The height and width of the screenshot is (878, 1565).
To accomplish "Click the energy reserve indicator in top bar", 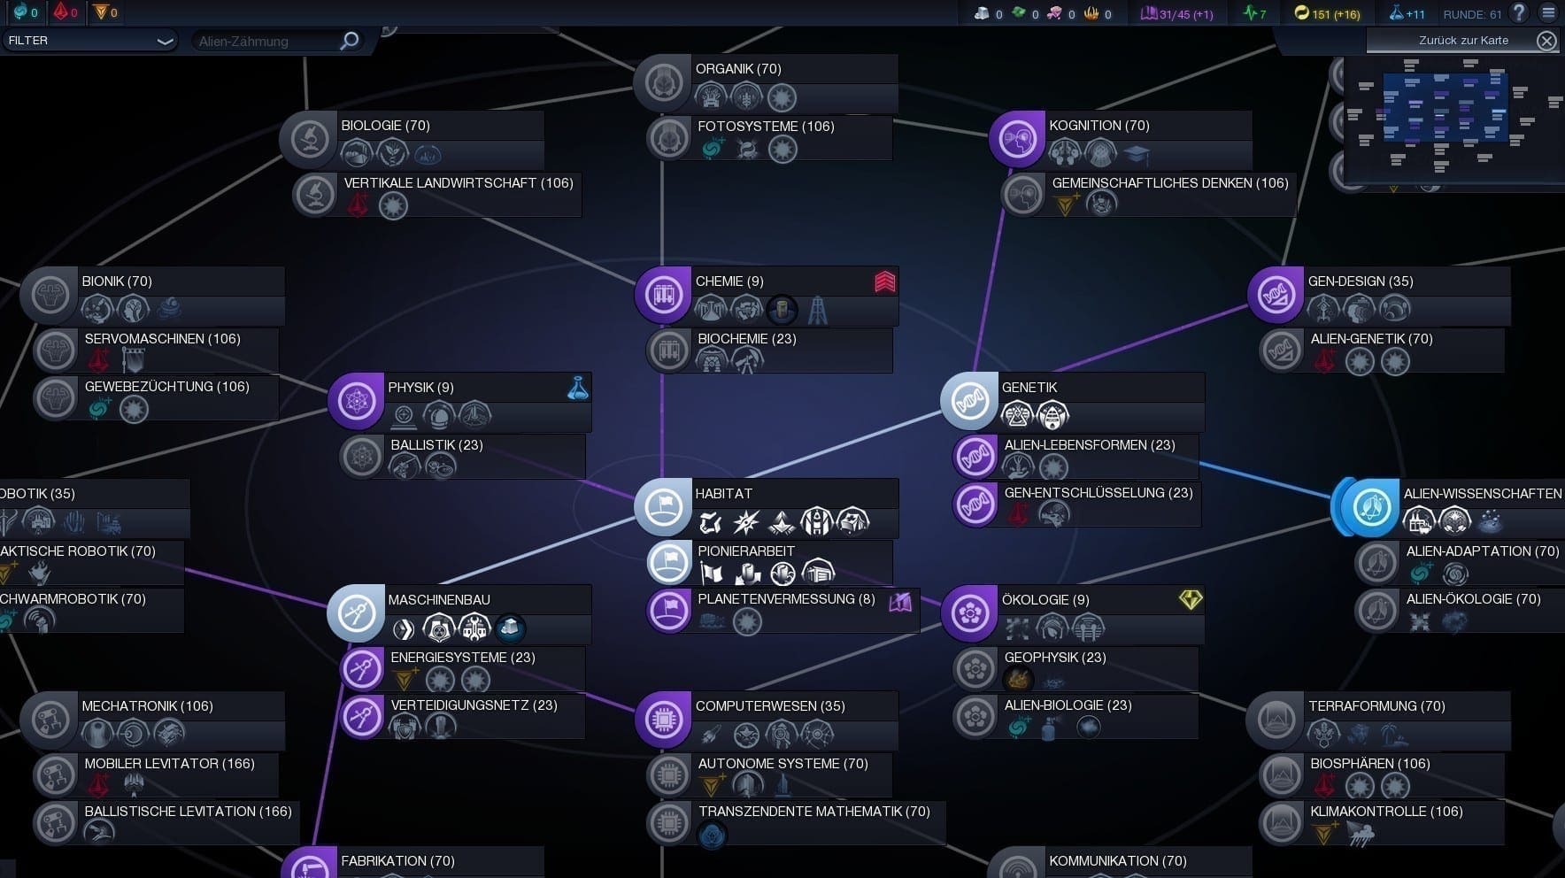I will (1326, 13).
